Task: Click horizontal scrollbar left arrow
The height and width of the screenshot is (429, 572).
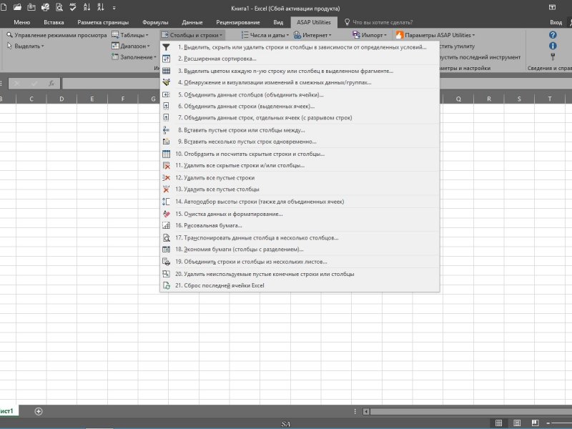Action: 366,412
